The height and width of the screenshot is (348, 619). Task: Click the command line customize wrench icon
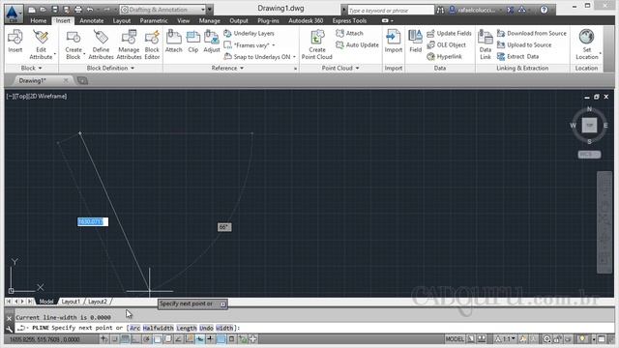9,329
